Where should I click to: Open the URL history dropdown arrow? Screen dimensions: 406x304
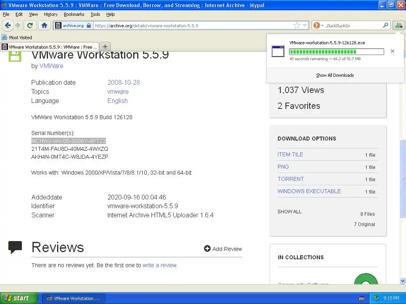coord(305,25)
